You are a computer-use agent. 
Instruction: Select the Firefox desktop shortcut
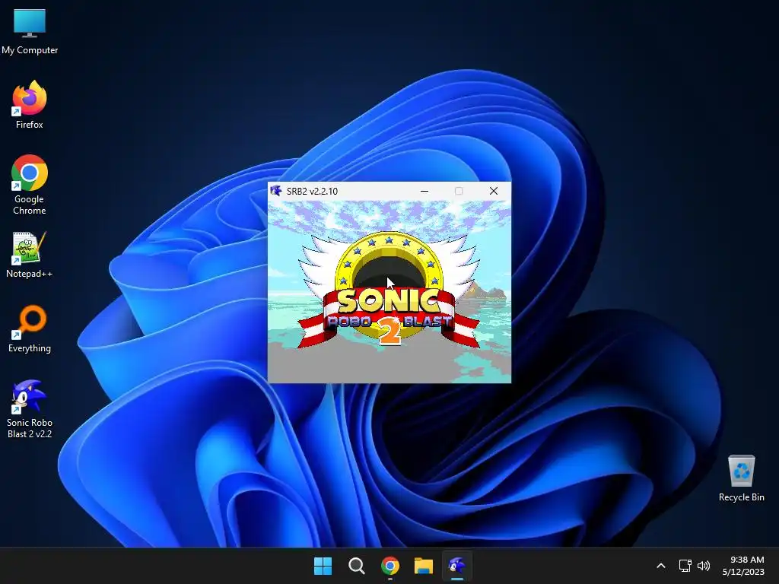[30, 105]
